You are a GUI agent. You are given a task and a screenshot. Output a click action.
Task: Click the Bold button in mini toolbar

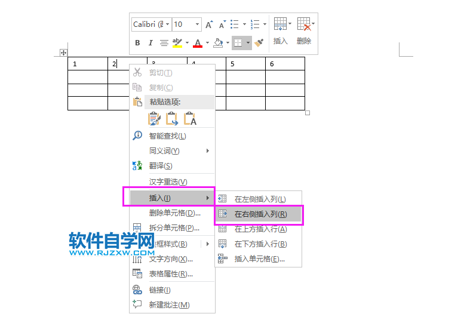click(137, 43)
